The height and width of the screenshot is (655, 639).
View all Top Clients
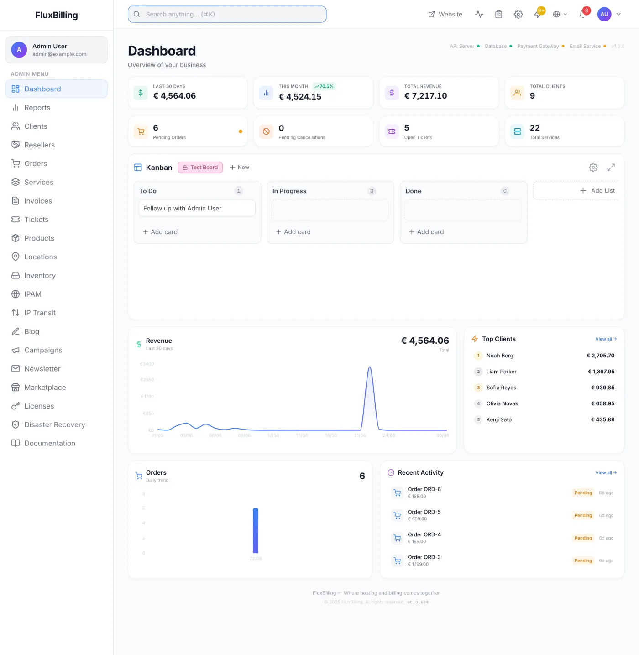click(606, 339)
